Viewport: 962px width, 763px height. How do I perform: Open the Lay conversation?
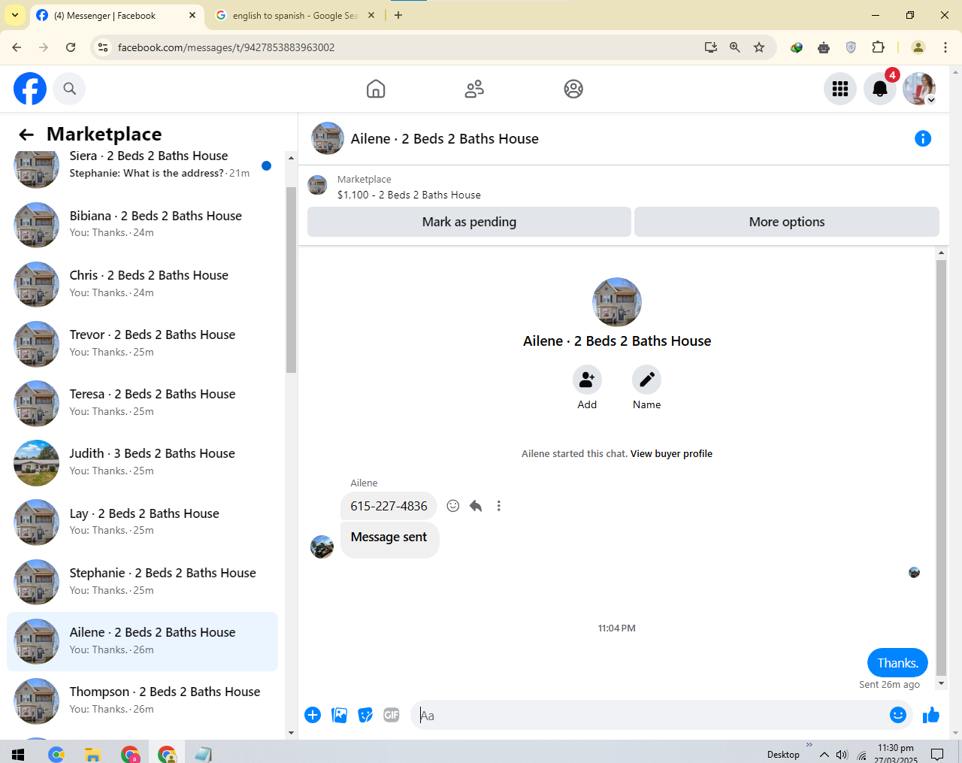point(143,522)
